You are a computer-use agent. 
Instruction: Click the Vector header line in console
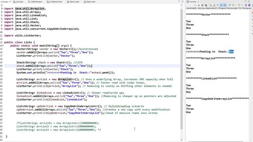208,14
